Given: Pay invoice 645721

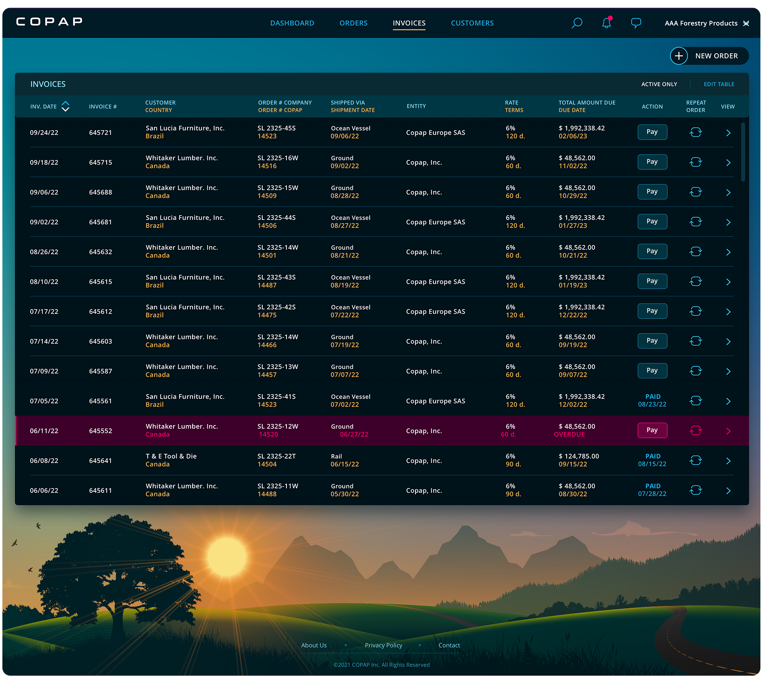Looking at the screenshot, I should 652,132.
